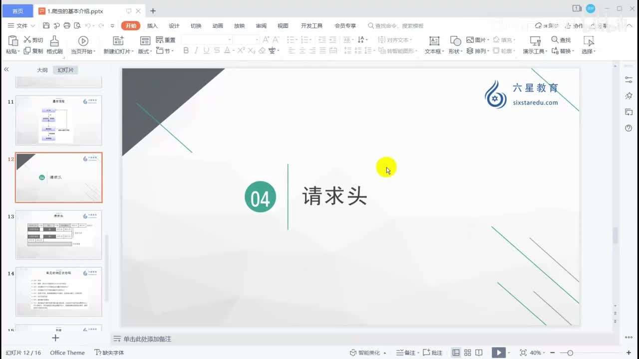Select slide 13 thumbnail in panel

pos(58,234)
